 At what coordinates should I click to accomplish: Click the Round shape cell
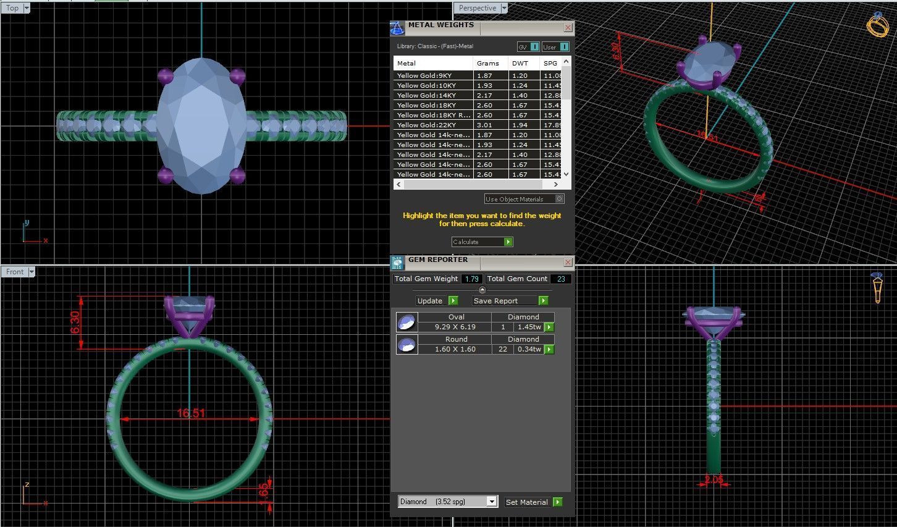tap(456, 339)
